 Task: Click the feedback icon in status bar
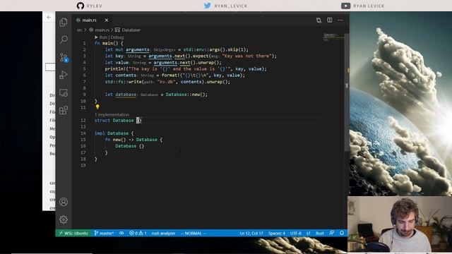pyautogui.click(x=332, y=233)
